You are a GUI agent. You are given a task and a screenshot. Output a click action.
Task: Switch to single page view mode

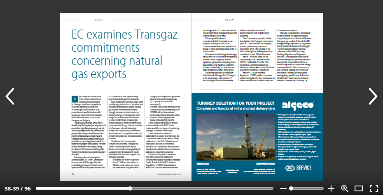coord(359,188)
